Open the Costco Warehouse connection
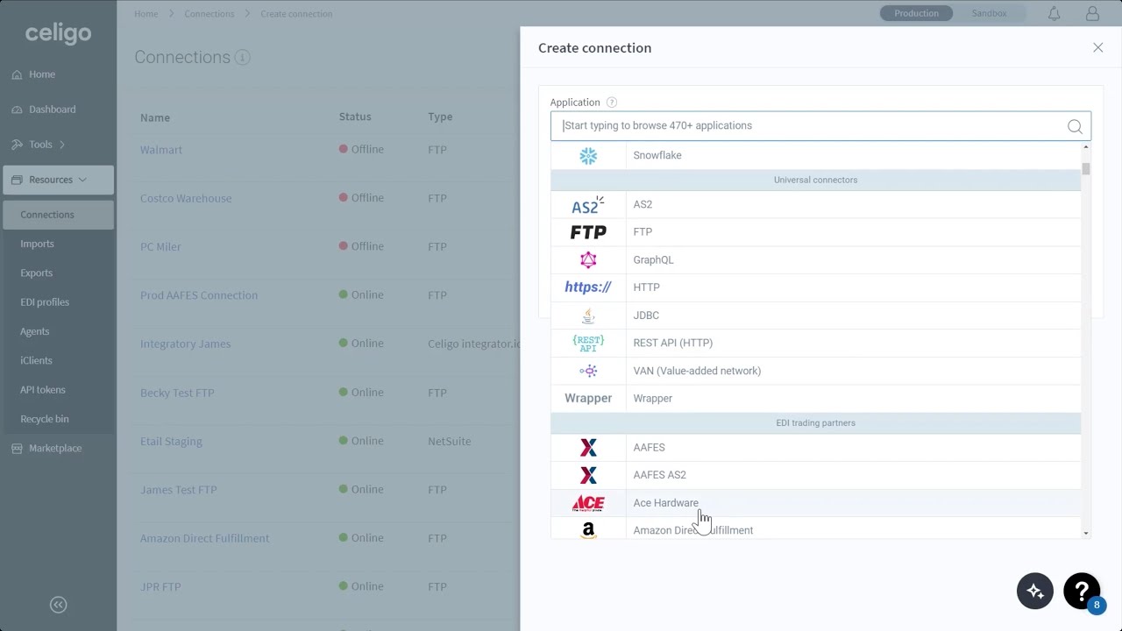Viewport: 1122px width, 631px height. 186,198
